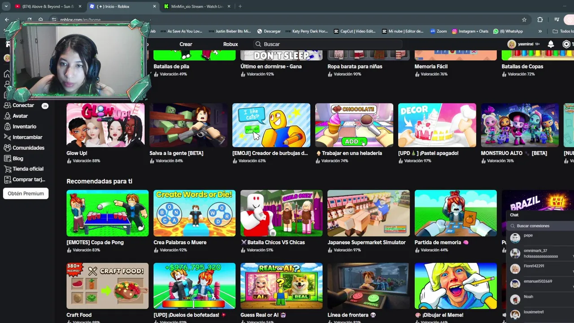Open the WhatsApp bookmark
The image size is (574, 323).
pos(508,31)
